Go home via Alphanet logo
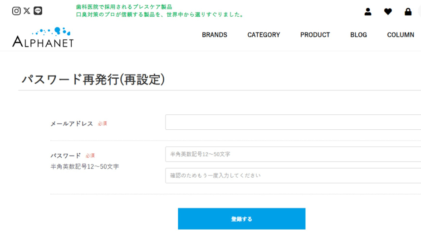The image size is (421, 236). point(43,37)
